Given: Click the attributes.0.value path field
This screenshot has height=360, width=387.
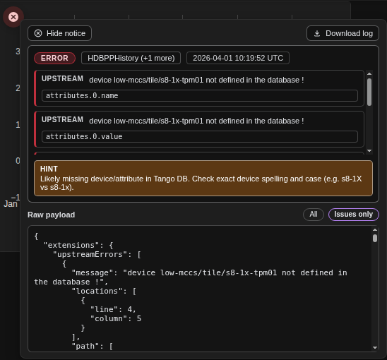Looking at the screenshot, I should click(200, 136).
